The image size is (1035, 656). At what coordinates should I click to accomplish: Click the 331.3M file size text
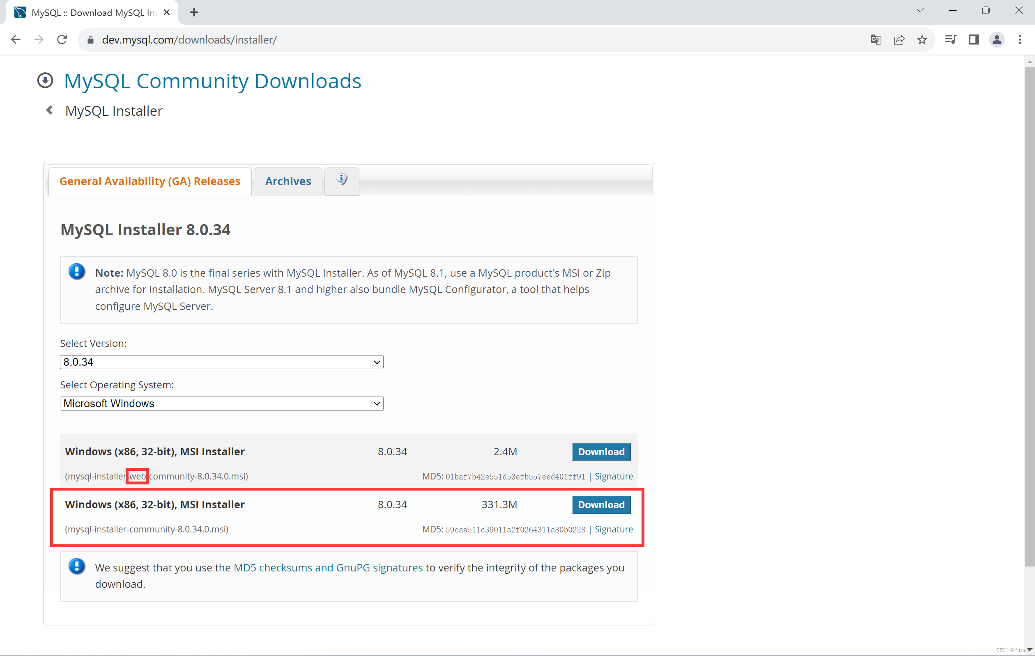499,505
